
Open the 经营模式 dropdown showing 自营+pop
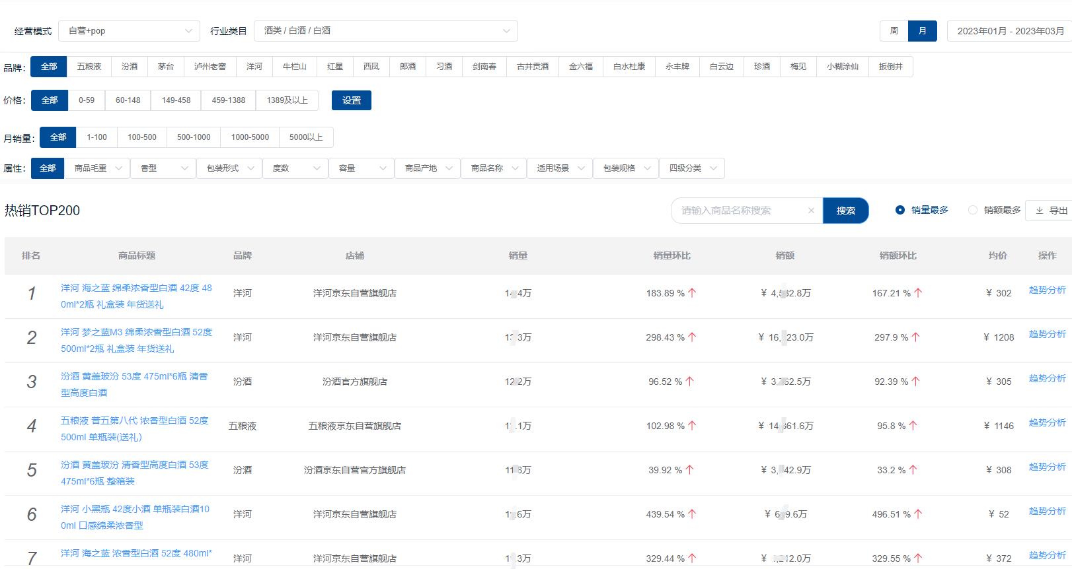[x=129, y=31]
